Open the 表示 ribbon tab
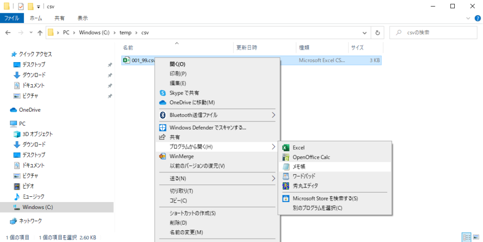 (83, 18)
